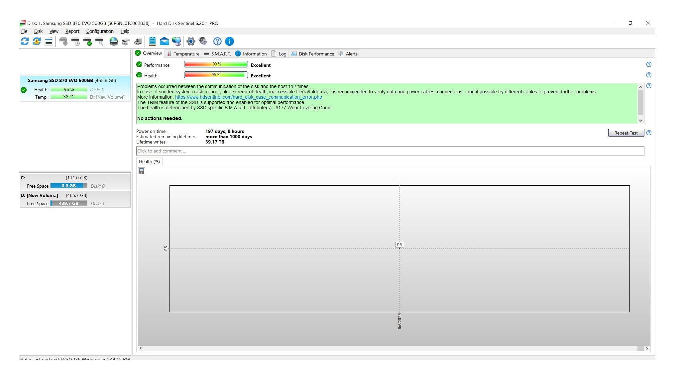Switch to the Information tab
Screen dimensions: 674x379
tap(251, 54)
